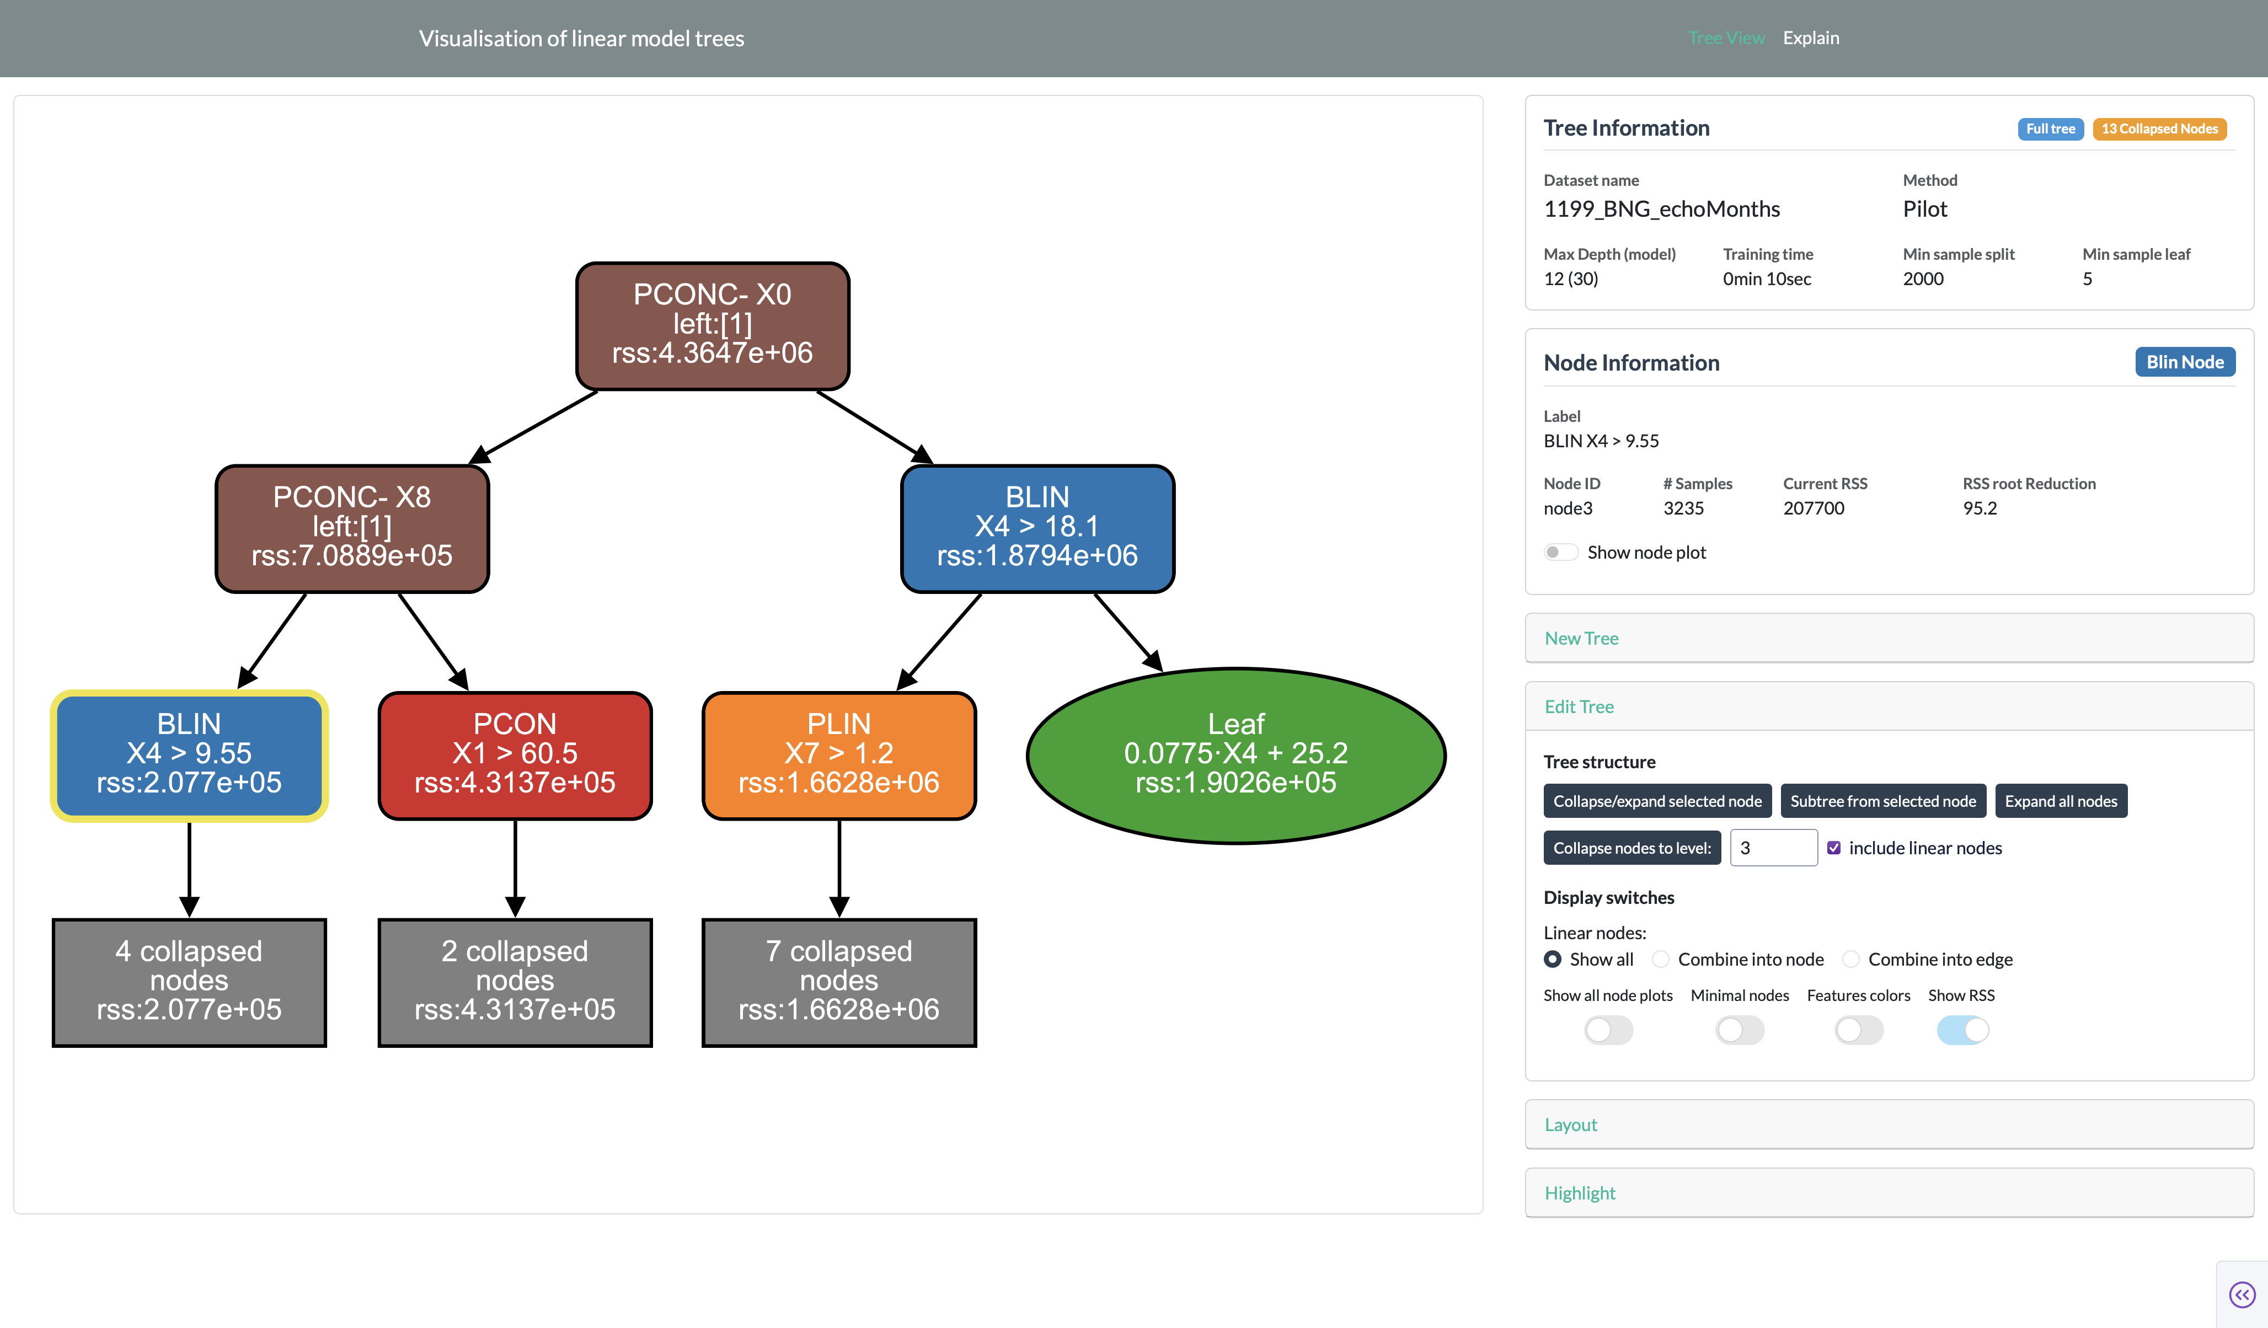
Task: Click the 4 collapsed nodes box
Action: pos(189,983)
